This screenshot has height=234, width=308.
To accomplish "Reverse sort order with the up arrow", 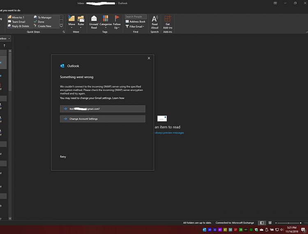I will point(5,46).
